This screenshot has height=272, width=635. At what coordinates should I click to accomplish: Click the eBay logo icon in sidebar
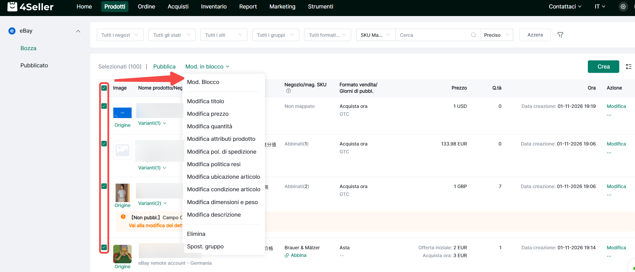click(x=12, y=31)
